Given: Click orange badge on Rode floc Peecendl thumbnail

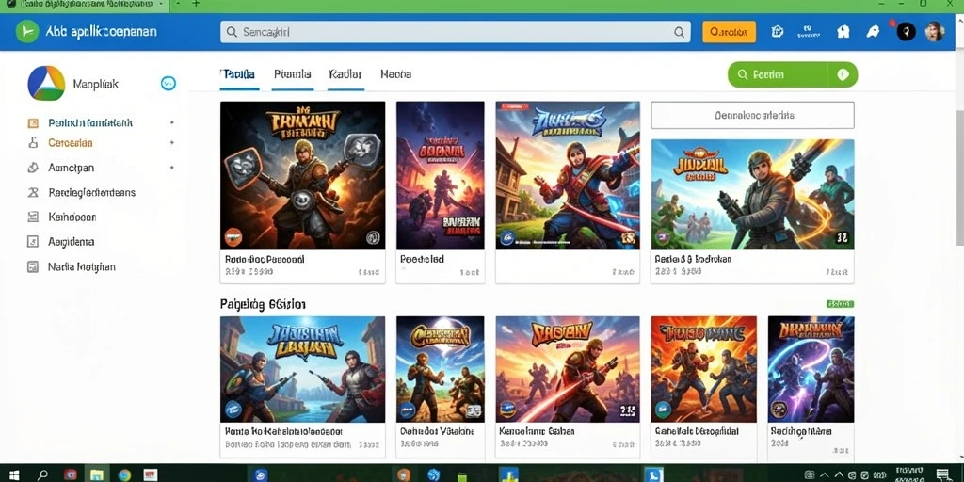Looking at the screenshot, I should click(x=233, y=236).
